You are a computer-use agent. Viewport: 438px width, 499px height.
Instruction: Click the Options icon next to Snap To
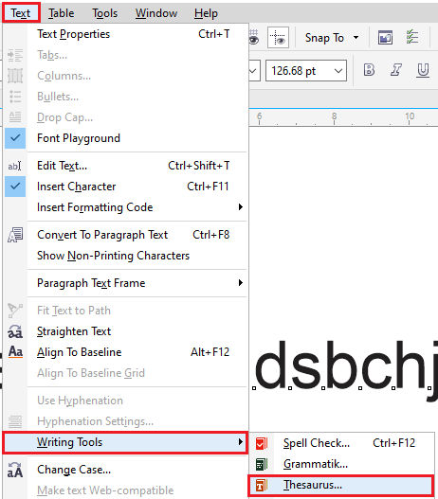385,38
